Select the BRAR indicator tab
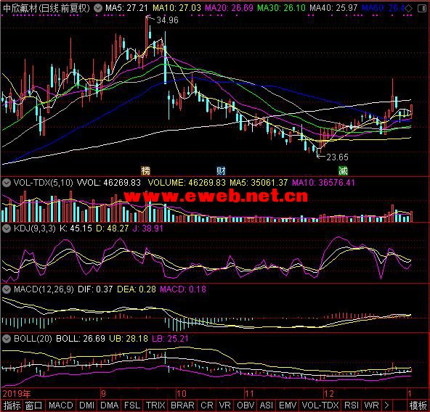Image resolution: width=430 pixels, height=412 pixels. (182, 405)
